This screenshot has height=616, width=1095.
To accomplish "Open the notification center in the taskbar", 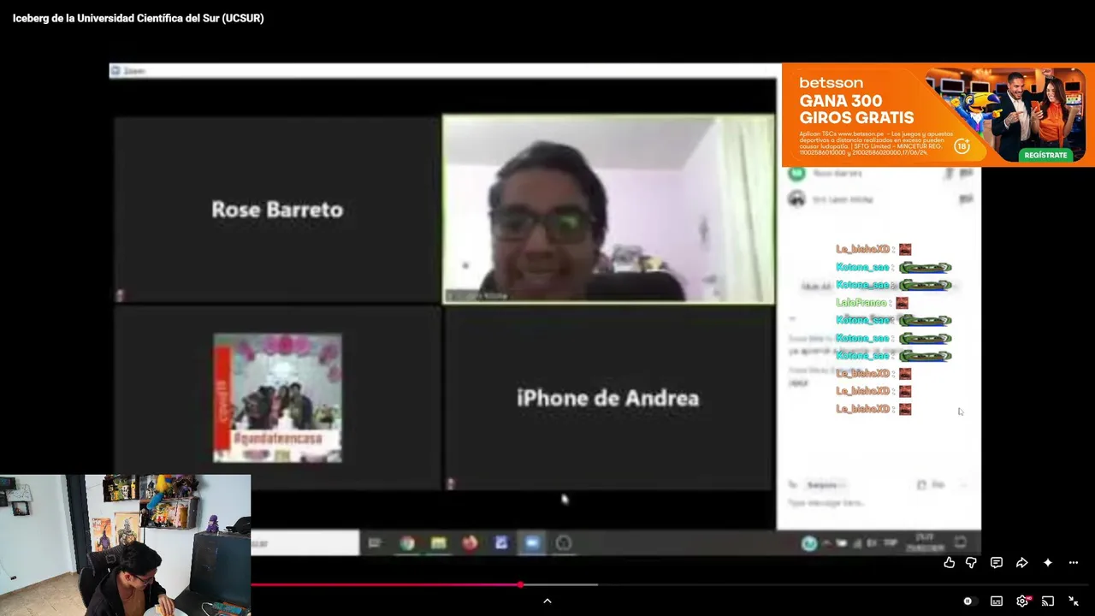I will [x=961, y=542].
